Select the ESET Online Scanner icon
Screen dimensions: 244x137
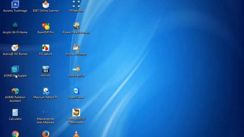(46, 4)
